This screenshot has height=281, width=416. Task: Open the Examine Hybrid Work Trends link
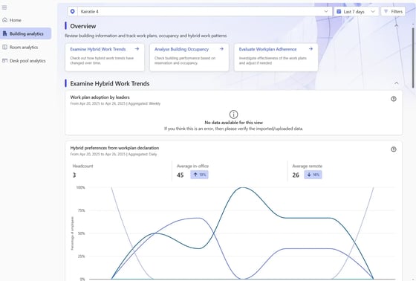click(x=98, y=49)
